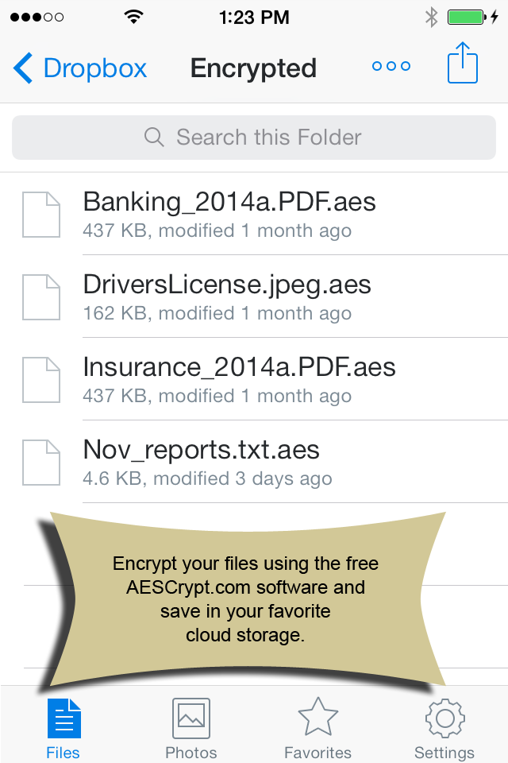Image resolution: width=508 pixels, height=763 pixels.
Task: Tap the Encrypted folder title
Action: pos(253,68)
